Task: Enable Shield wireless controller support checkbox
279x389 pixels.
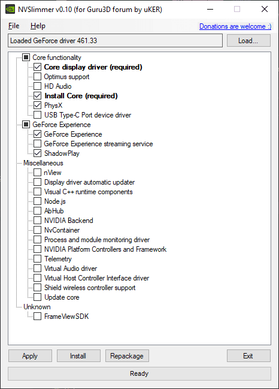Action: coord(37,288)
